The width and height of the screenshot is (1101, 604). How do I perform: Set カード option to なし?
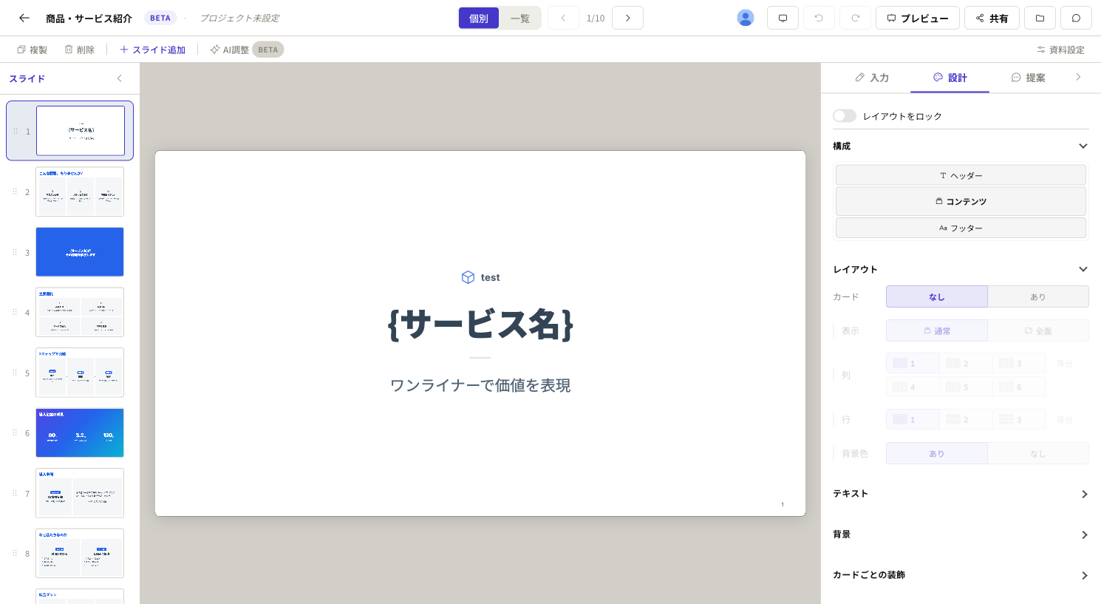pos(937,296)
